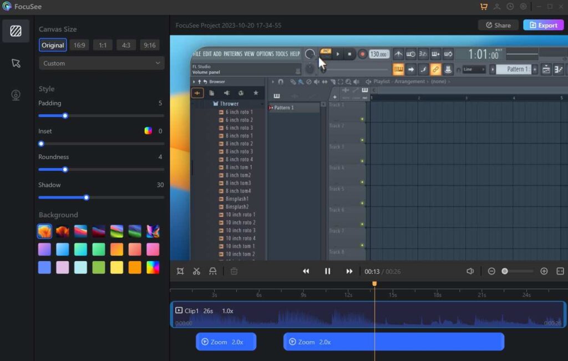This screenshot has width=568, height=361.
Task: Select the webcam sidebar icon
Action: (x=16, y=94)
